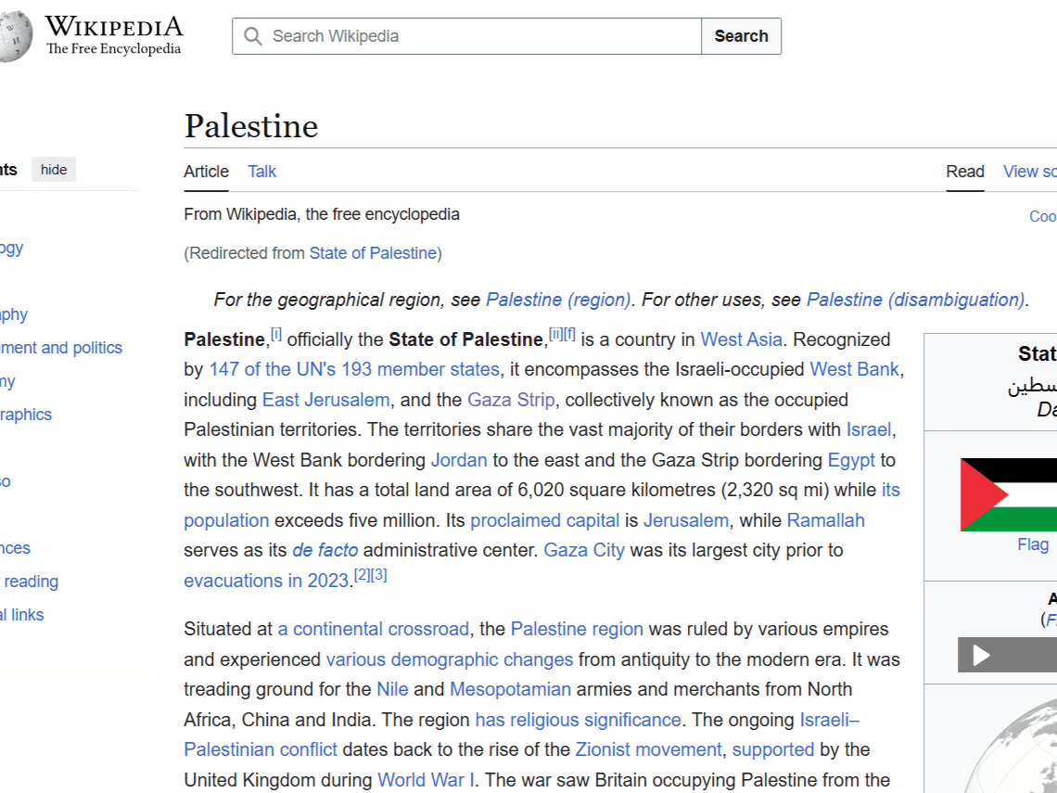
Task: Click the Palestinian flag image
Action: [x=1006, y=493]
